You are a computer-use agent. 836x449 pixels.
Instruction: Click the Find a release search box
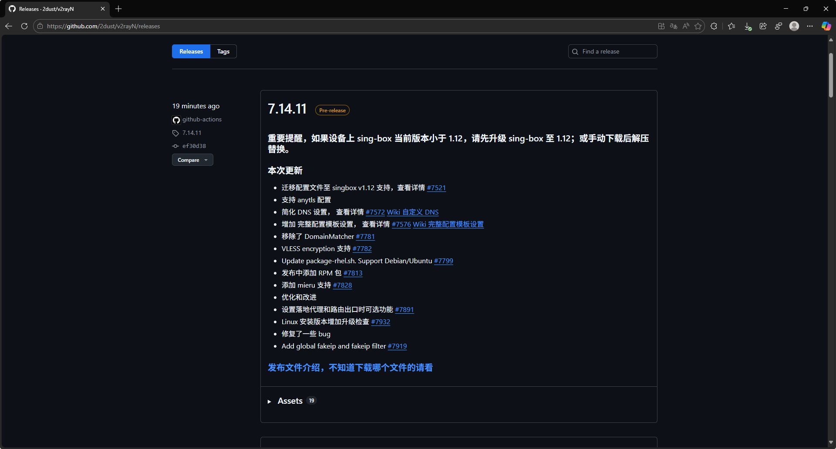(x=613, y=51)
